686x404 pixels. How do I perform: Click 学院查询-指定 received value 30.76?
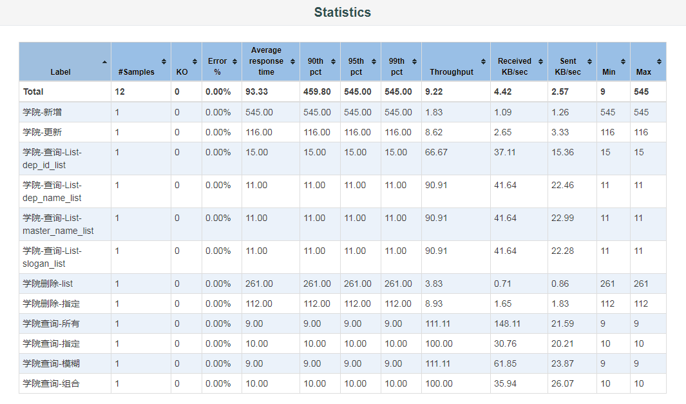pyautogui.click(x=505, y=343)
